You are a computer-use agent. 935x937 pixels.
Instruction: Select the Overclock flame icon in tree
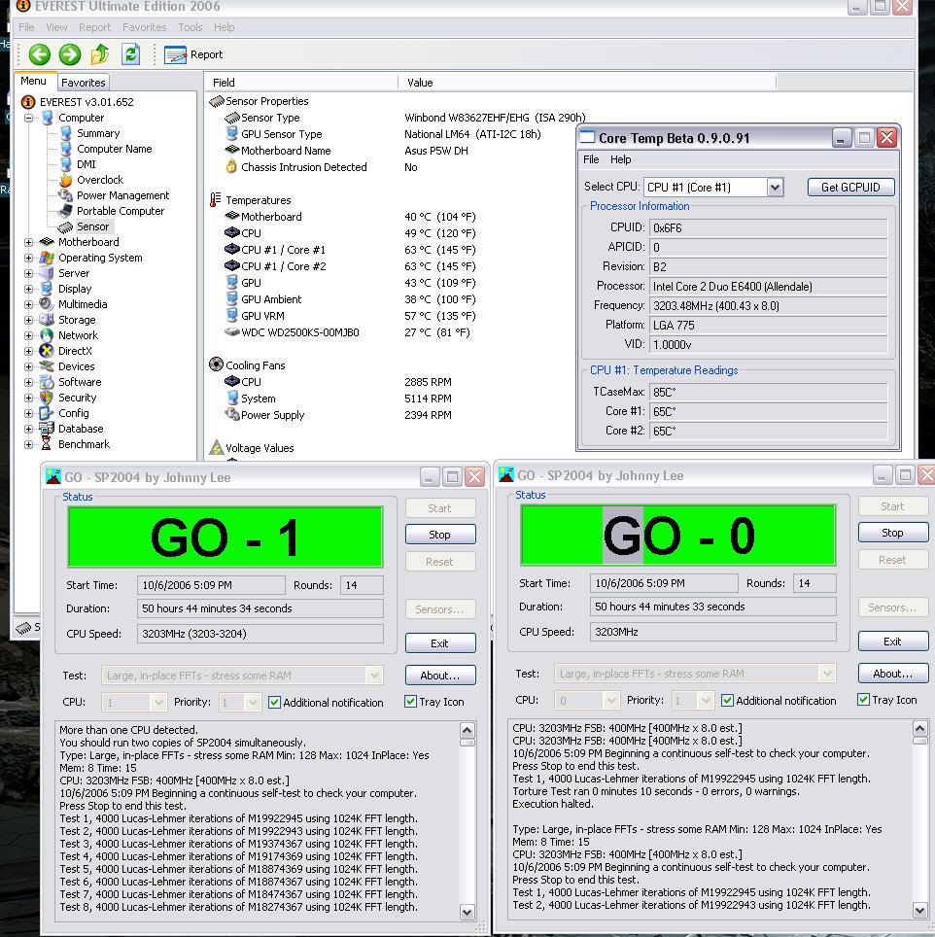pyautogui.click(x=66, y=180)
